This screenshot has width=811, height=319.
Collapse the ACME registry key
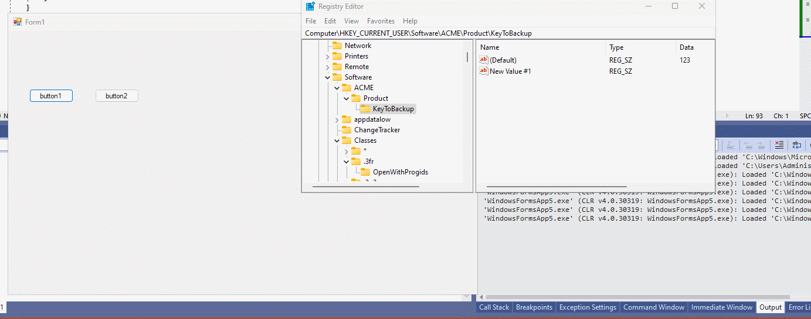click(337, 88)
